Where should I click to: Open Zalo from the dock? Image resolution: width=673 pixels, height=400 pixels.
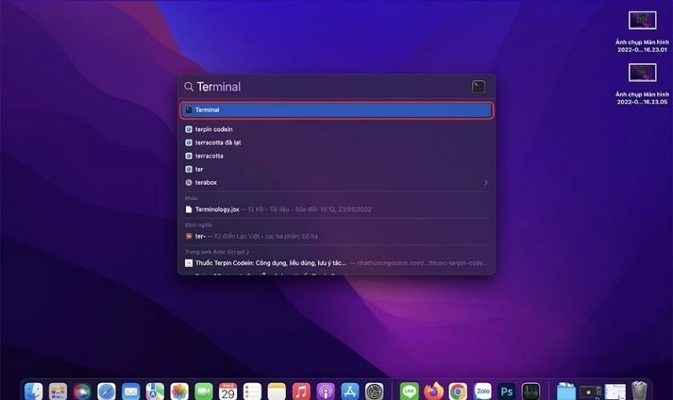483,391
